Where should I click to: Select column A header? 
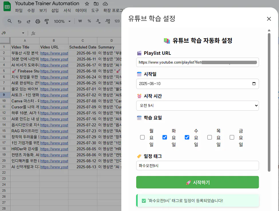25,40
